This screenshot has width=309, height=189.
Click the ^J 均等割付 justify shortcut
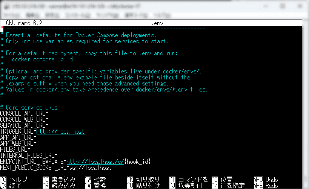tap(186, 186)
